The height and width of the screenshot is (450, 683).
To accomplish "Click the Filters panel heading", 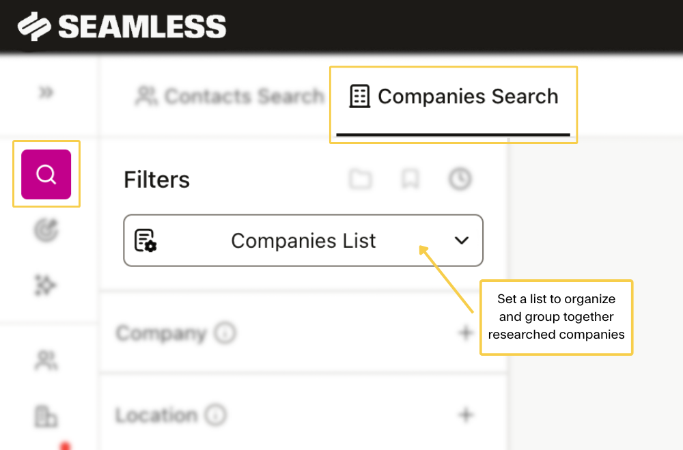I will (x=156, y=180).
